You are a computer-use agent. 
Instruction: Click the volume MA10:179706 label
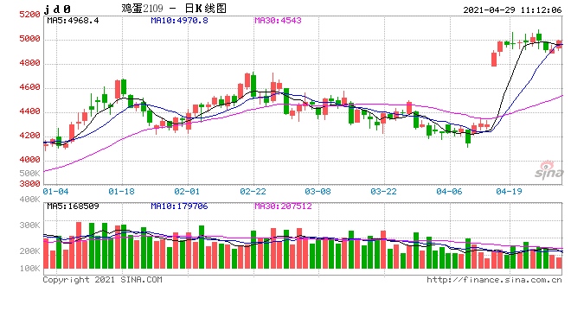coord(180,206)
